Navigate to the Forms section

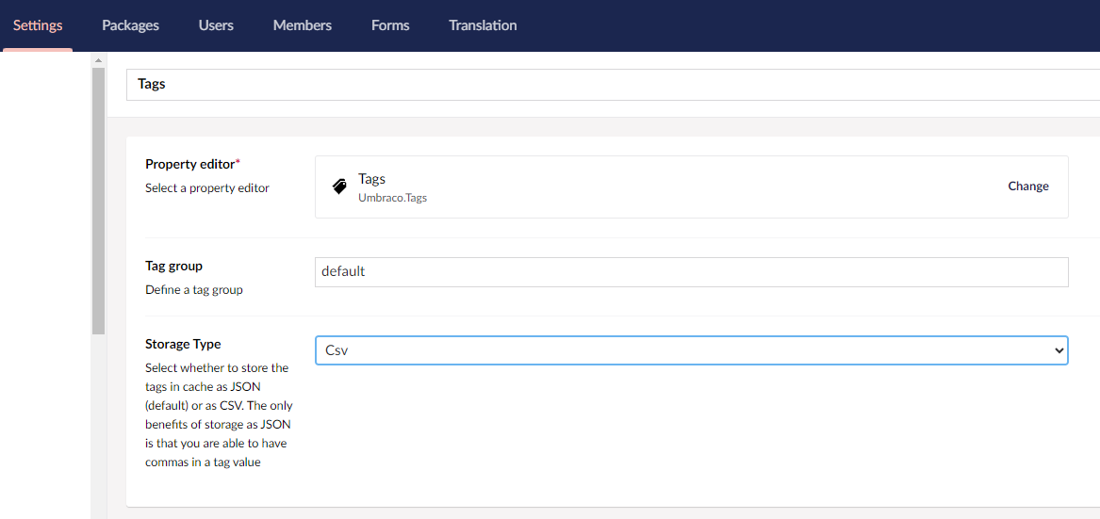pyautogui.click(x=390, y=25)
